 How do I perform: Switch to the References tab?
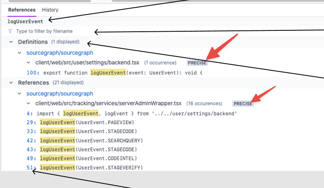pos(22,10)
